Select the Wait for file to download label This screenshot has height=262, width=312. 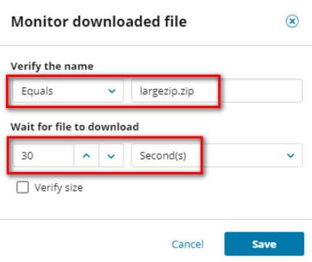[x=75, y=127]
